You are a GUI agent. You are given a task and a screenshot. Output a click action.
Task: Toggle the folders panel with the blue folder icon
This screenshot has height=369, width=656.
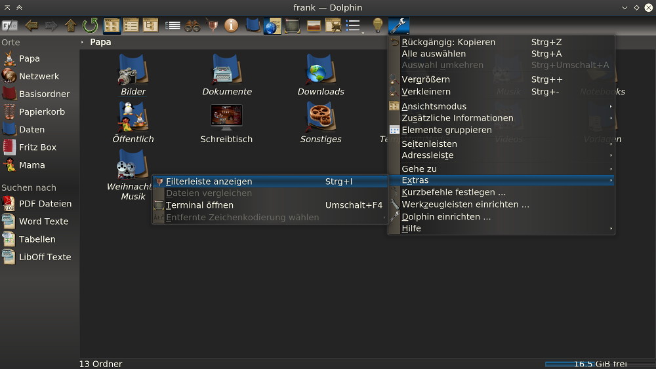[x=253, y=26]
